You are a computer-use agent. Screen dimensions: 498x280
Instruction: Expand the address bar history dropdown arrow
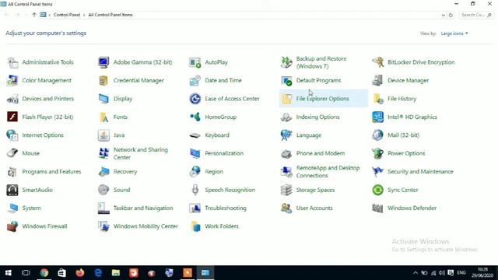pos(443,15)
